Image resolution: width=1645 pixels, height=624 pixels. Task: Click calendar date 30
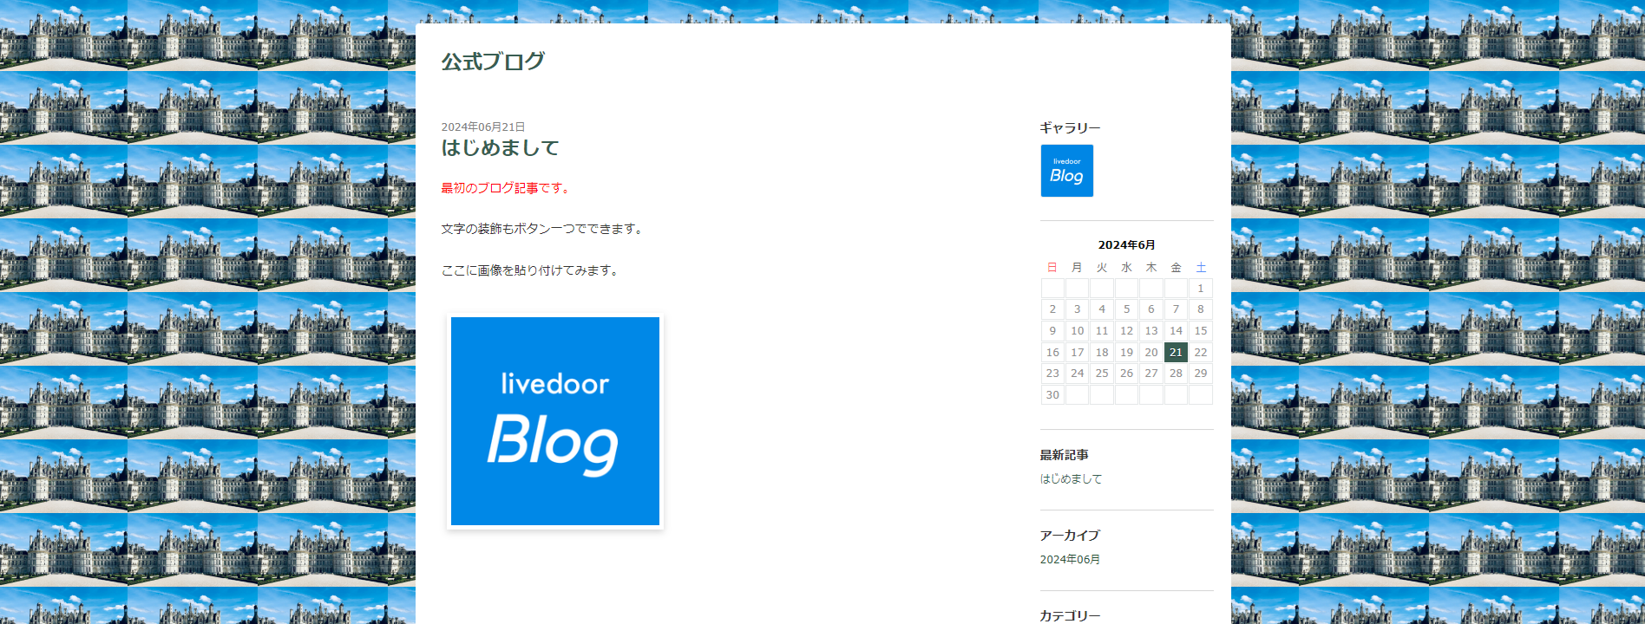pyautogui.click(x=1052, y=394)
